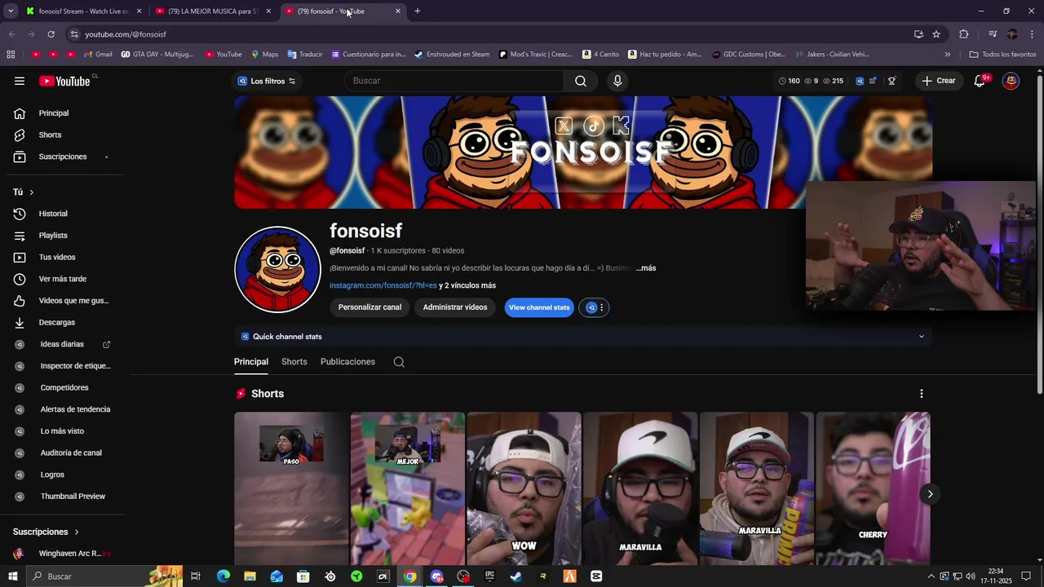
Task: Open Ideas diarias vidIQ tool
Action: [x=62, y=344]
